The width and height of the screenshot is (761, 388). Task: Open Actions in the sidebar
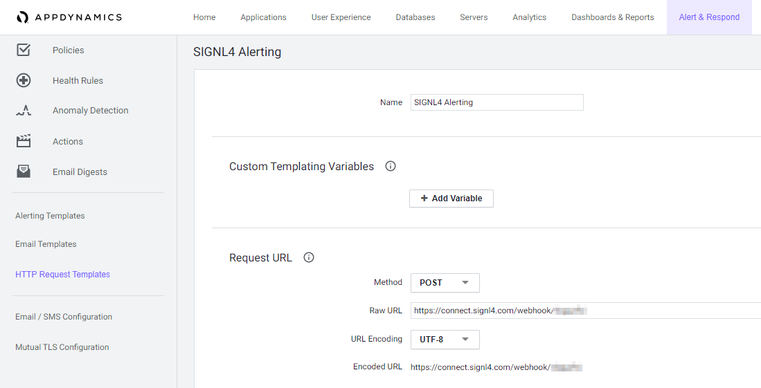[x=67, y=142]
